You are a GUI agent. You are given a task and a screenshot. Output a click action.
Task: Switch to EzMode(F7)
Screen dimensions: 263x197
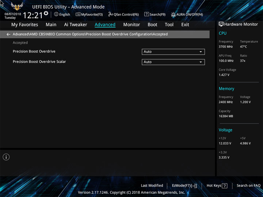pos(184,186)
